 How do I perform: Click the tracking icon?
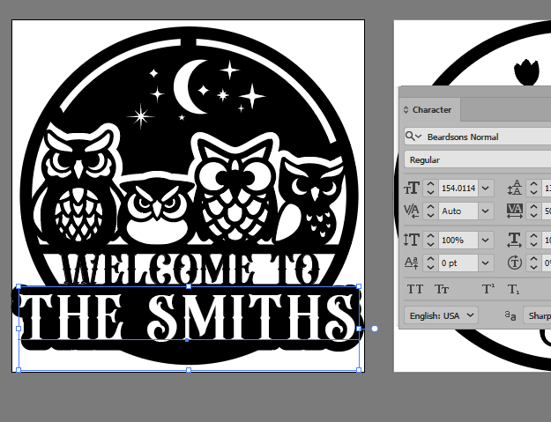[x=516, y=211]
